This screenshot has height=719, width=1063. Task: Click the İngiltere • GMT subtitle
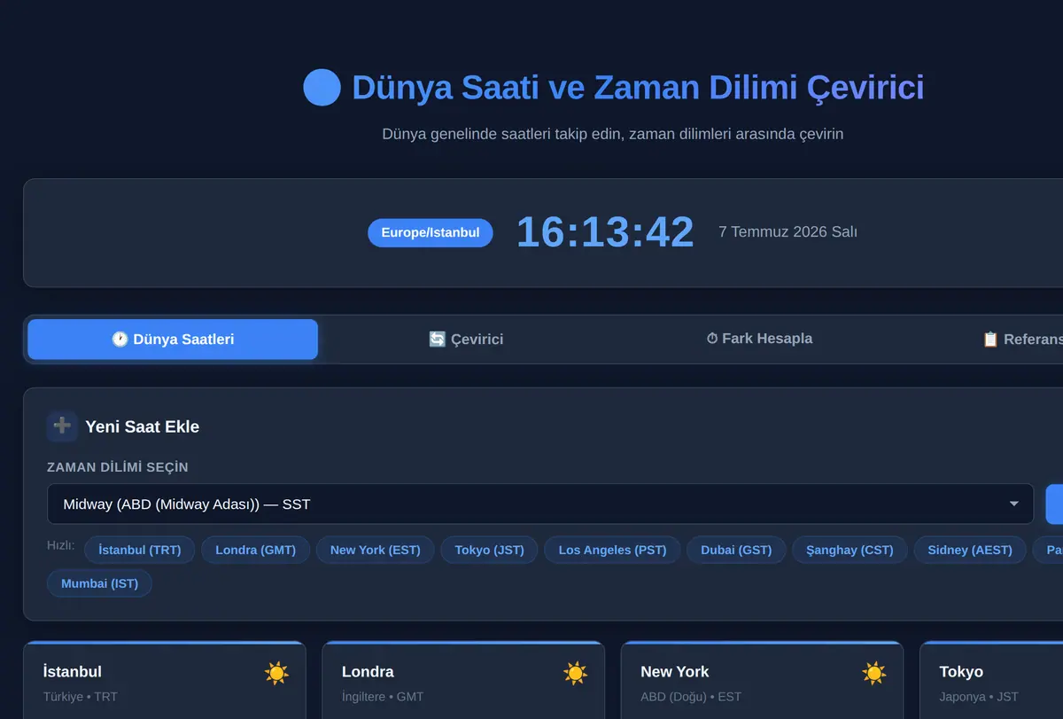coord(383,697)
